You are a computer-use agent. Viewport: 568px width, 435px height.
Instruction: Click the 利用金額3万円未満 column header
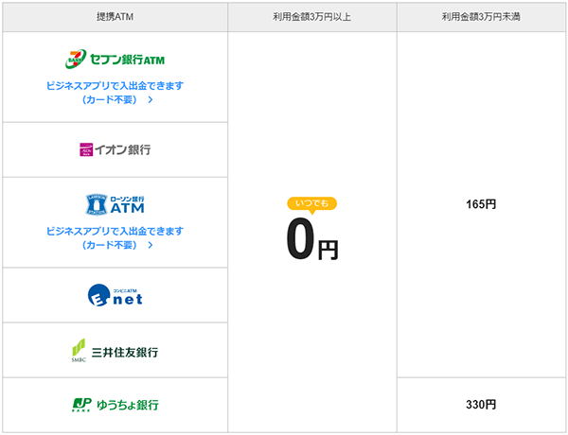(x=481, y=17)
